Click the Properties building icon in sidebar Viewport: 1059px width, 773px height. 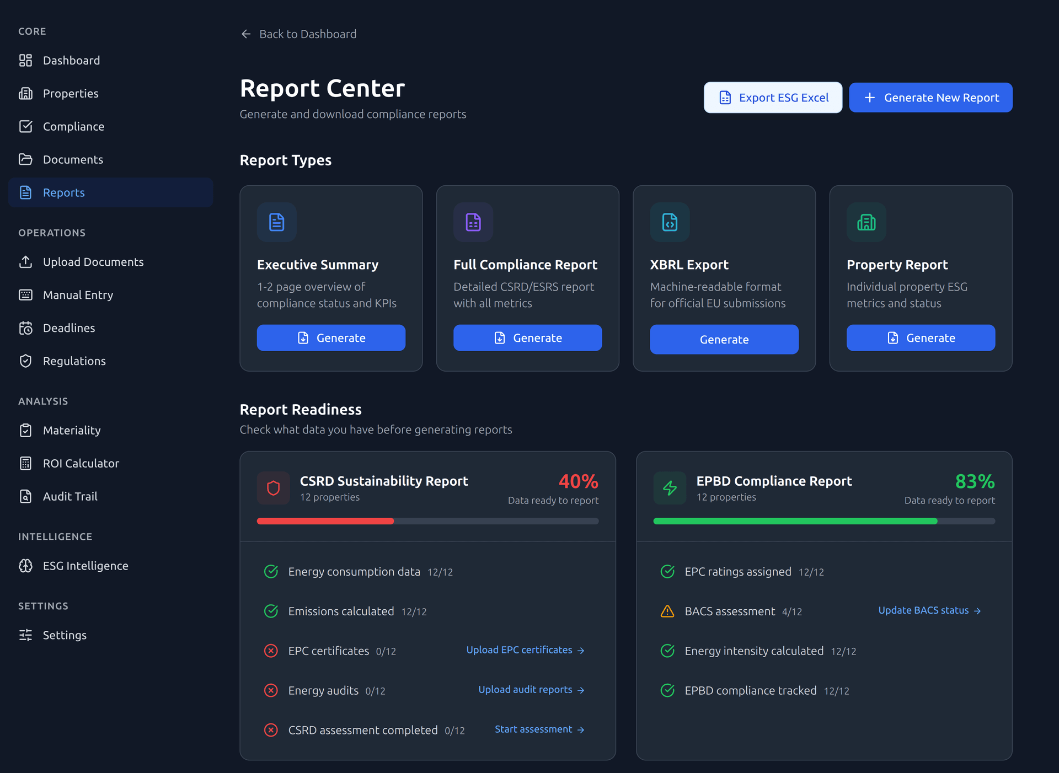coord(25,93)
